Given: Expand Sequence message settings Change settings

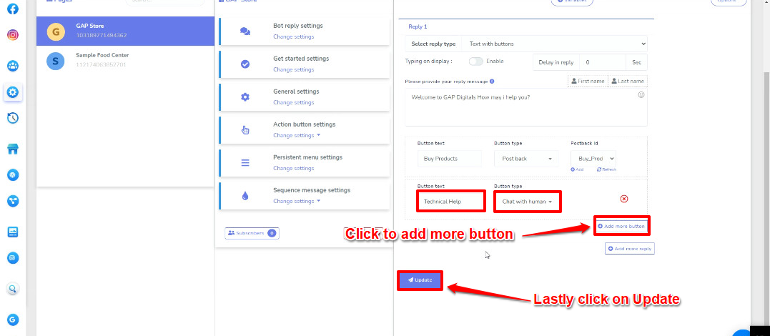Looking at the screenshot, I should point(297,202).
